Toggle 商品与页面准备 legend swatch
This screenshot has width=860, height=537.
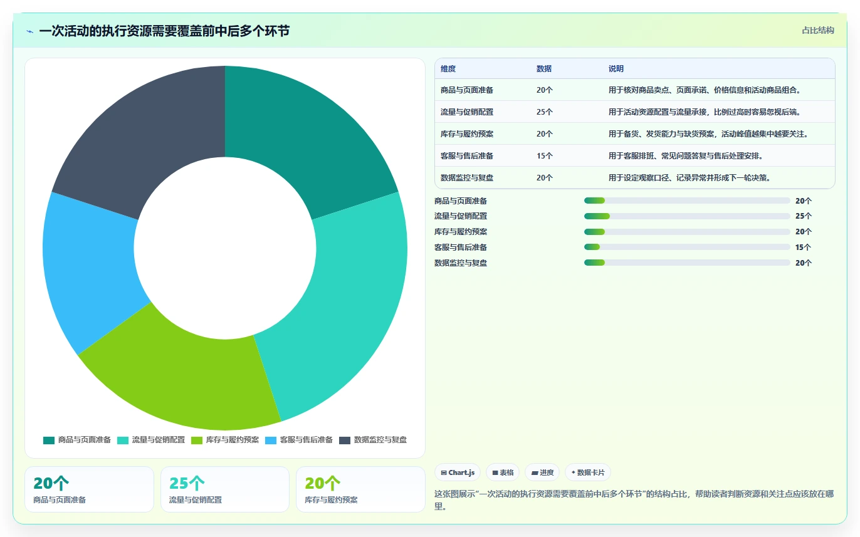click(x=49, y=440)
